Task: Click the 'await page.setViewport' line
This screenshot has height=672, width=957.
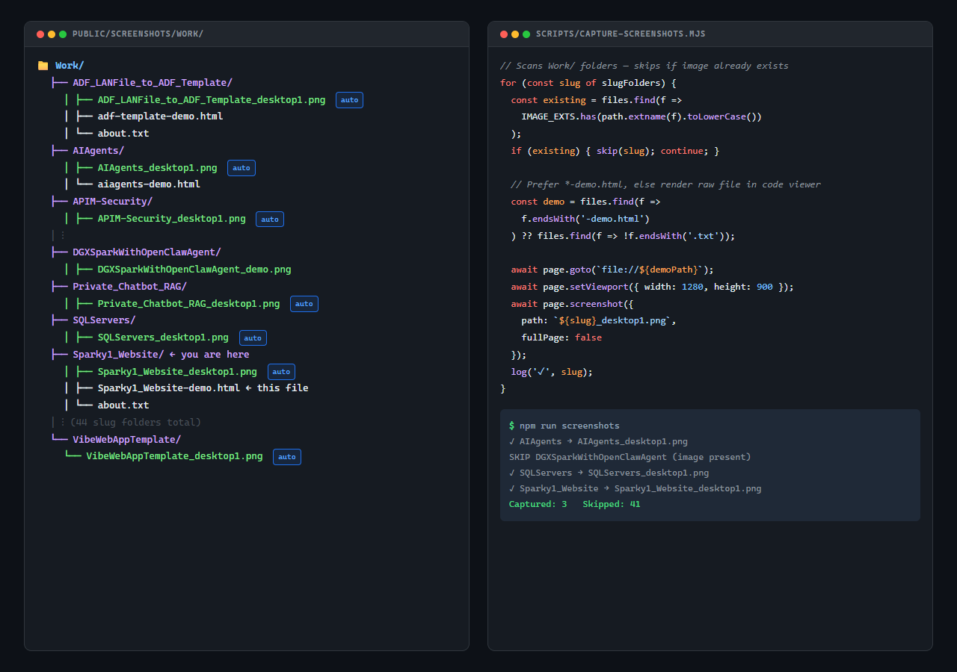Action: [653, 287]
